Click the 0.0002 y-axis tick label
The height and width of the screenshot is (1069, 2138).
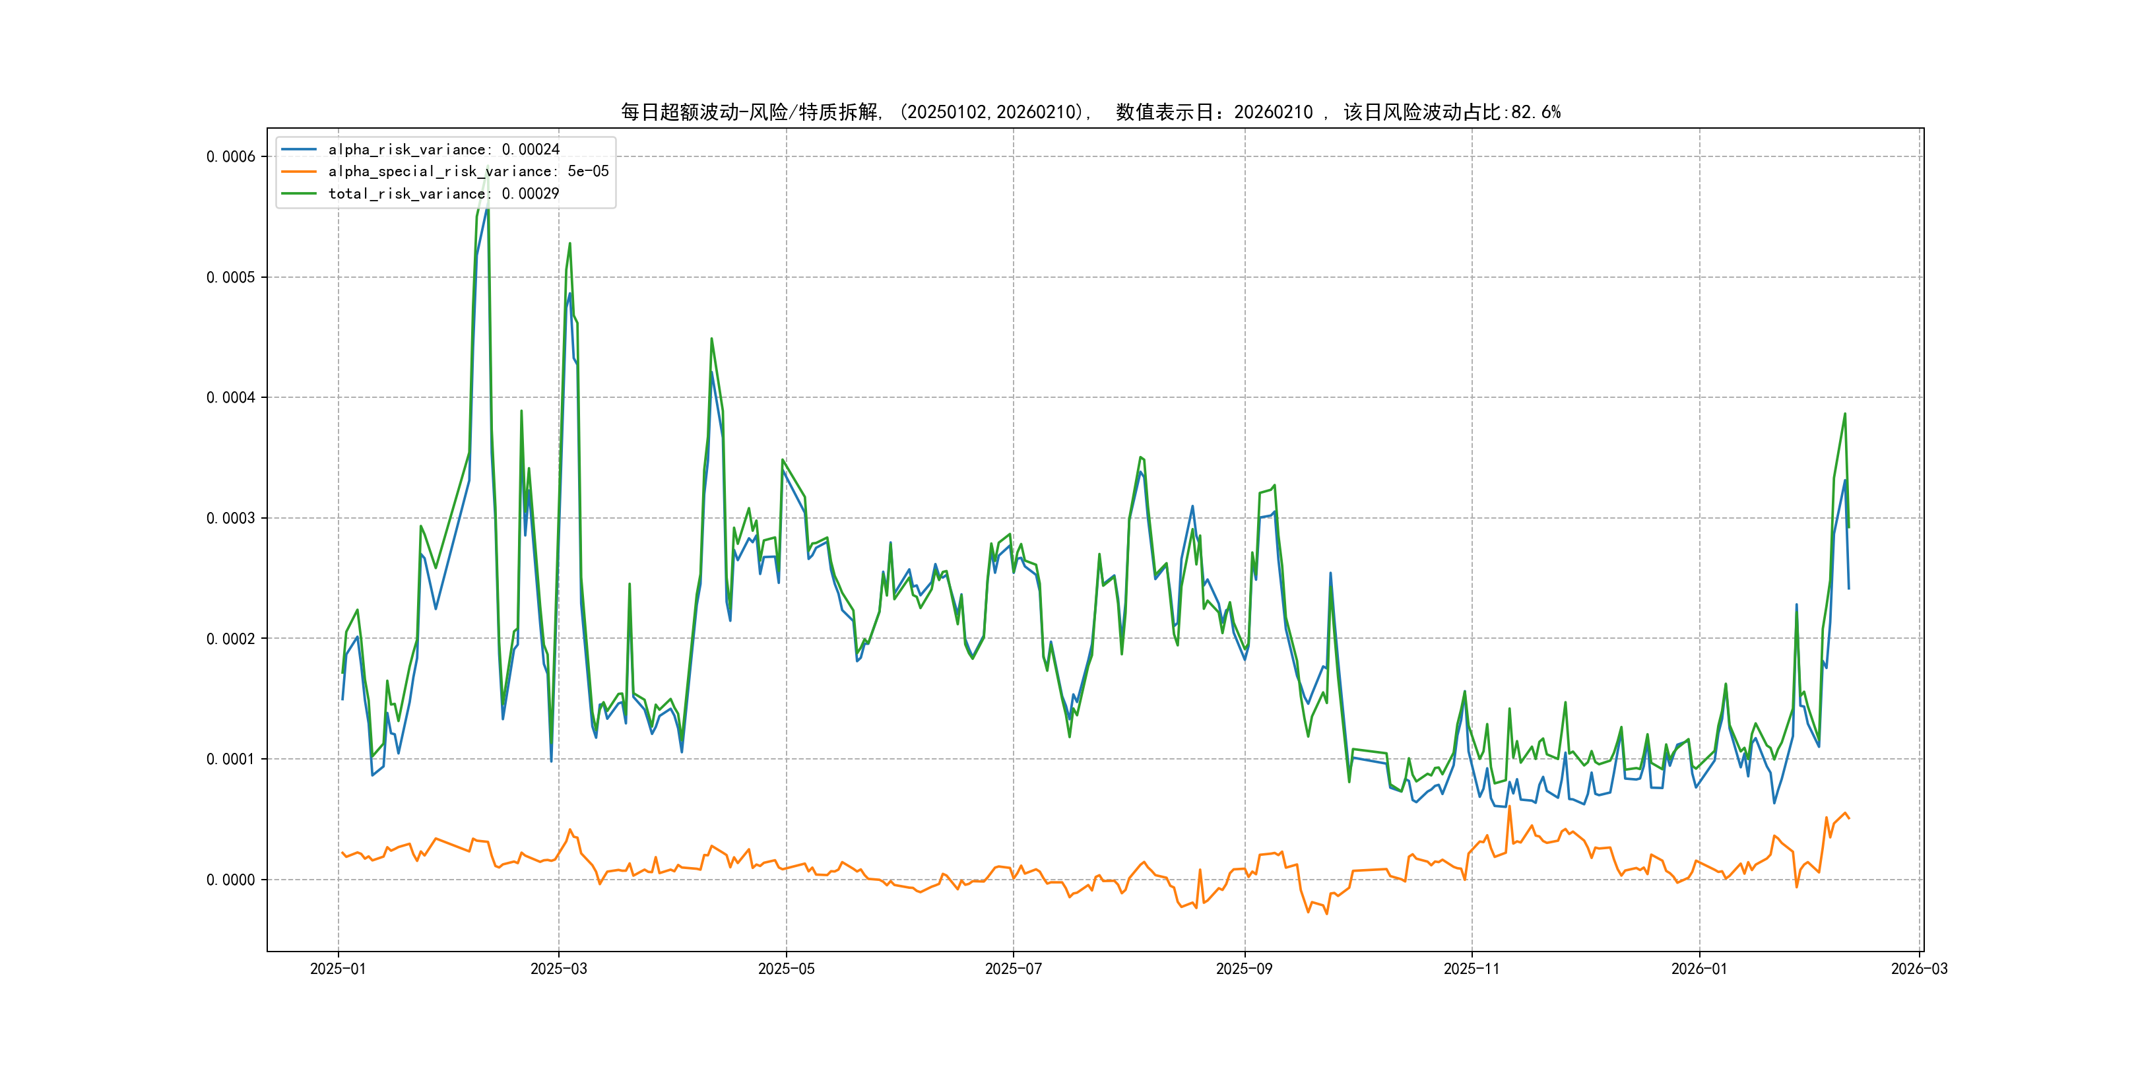click(x=231, y=638)
